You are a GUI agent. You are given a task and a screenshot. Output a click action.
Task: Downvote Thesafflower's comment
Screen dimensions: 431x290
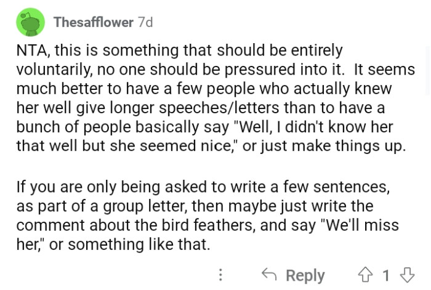(x=405, y=275)
